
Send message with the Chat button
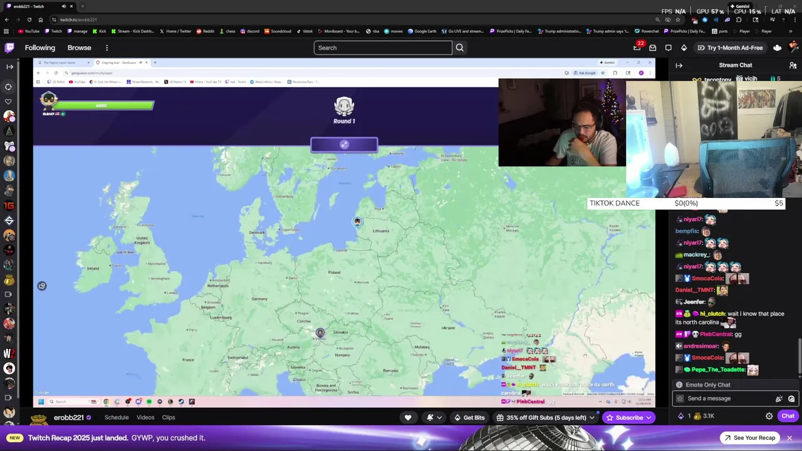788,416
